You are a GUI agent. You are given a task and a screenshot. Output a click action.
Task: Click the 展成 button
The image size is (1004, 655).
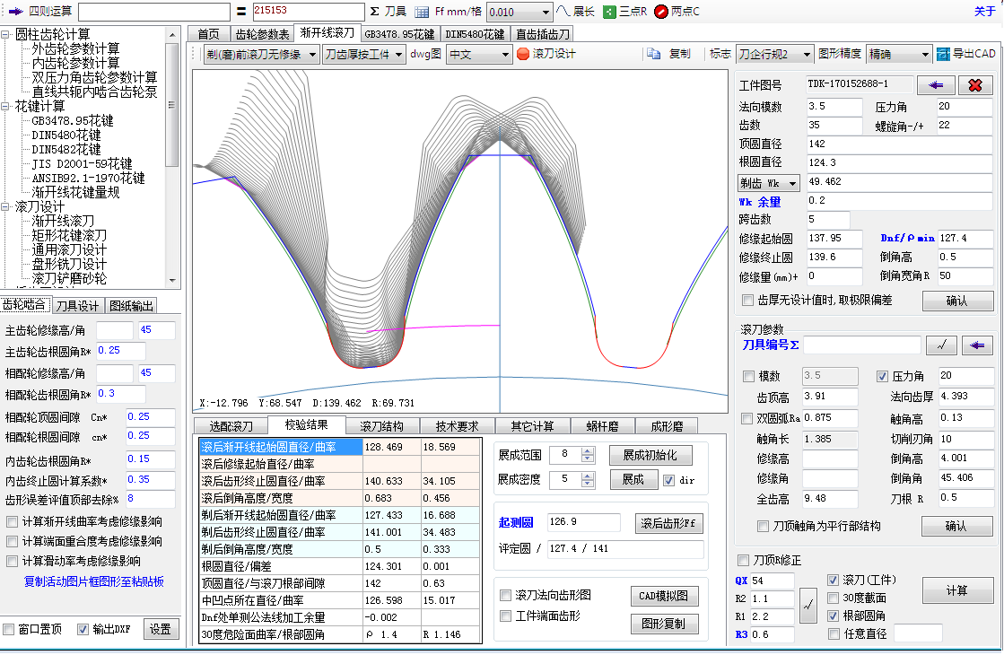(633, 479)
